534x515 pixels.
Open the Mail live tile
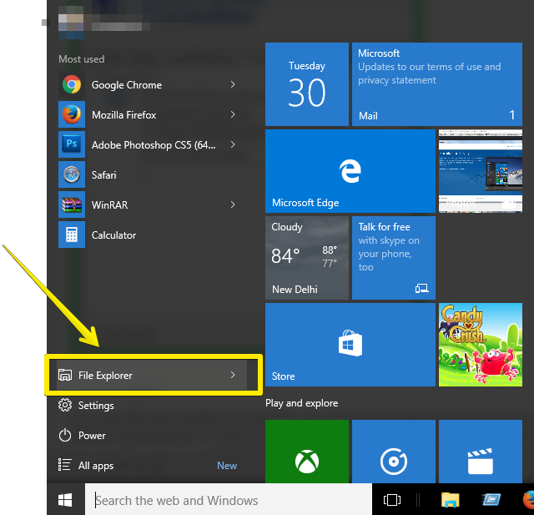tap(437, 84)
